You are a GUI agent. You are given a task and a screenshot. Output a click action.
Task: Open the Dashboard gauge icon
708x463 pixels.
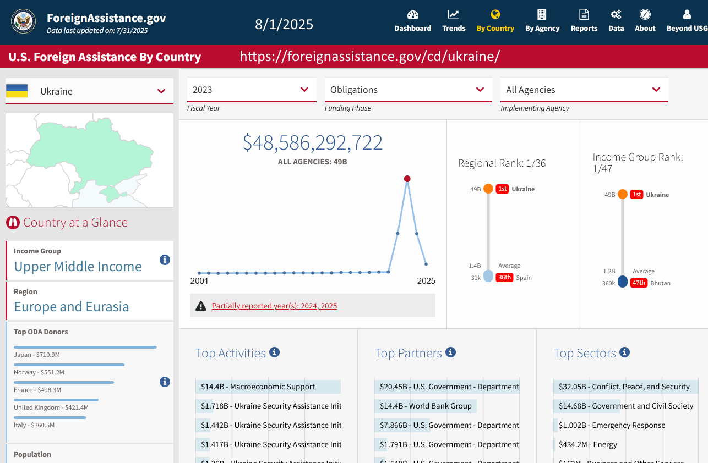(413, 15)
